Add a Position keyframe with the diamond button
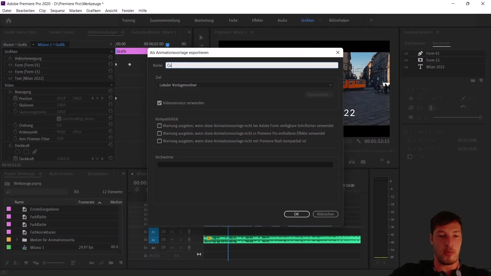The image size is (491, 276). coord(97,98)
